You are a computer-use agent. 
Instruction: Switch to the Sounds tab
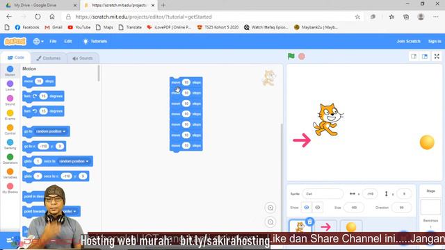tap(83, 58)
